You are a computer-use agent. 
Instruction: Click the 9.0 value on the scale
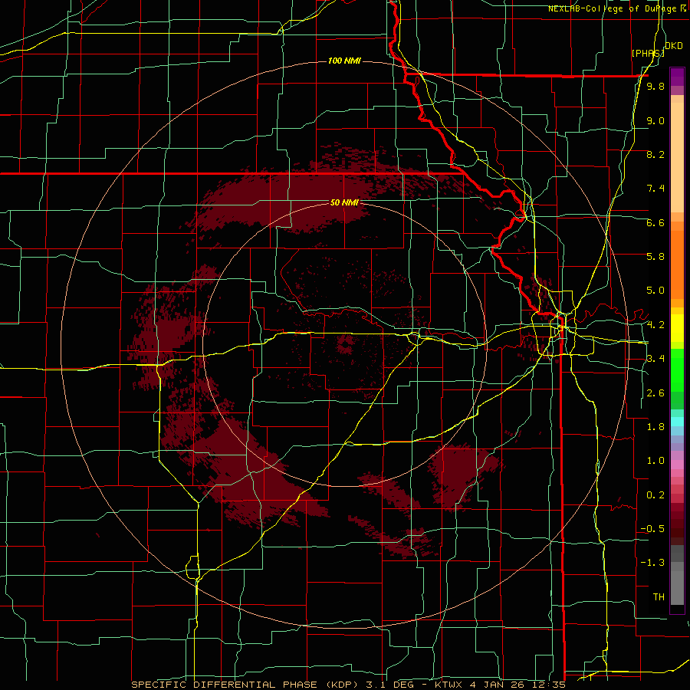(x=655, y=120)
